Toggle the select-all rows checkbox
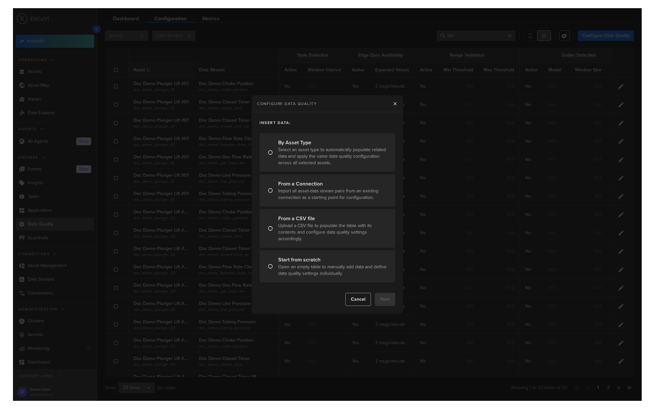 click(x=116, y=70)
